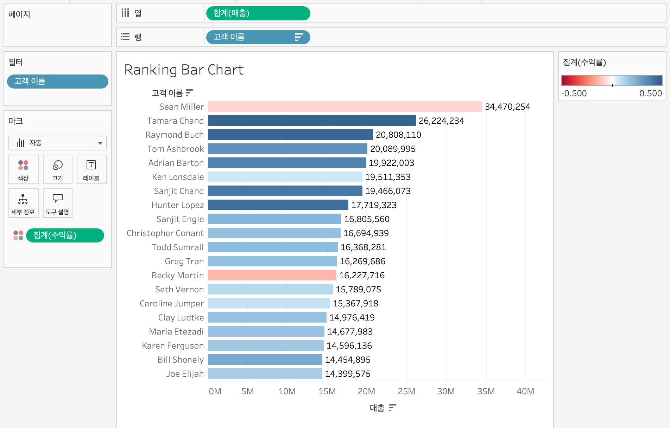Open the 색상 (color) mark card
Screen dimensions: 670x428
tap(23, 169)
